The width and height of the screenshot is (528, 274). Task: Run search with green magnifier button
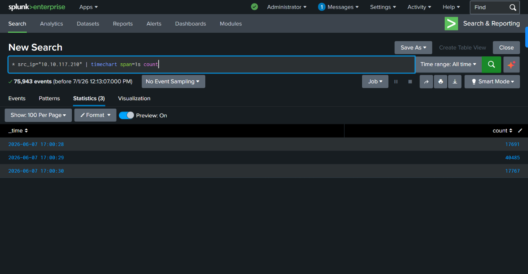491,64
